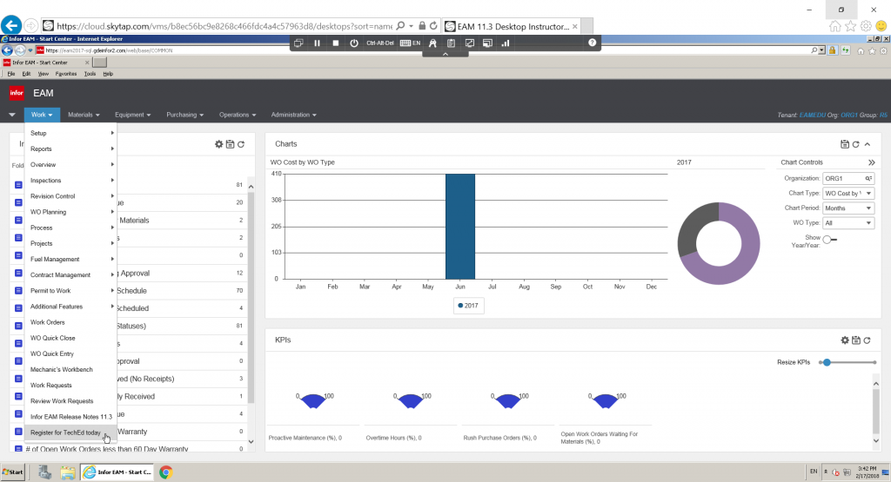Click the Charts panel save icon

click(845, 144)
